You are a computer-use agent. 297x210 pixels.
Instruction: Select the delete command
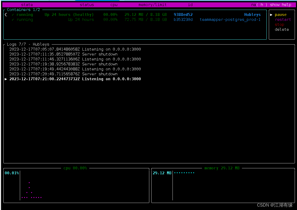click(282, 29)
